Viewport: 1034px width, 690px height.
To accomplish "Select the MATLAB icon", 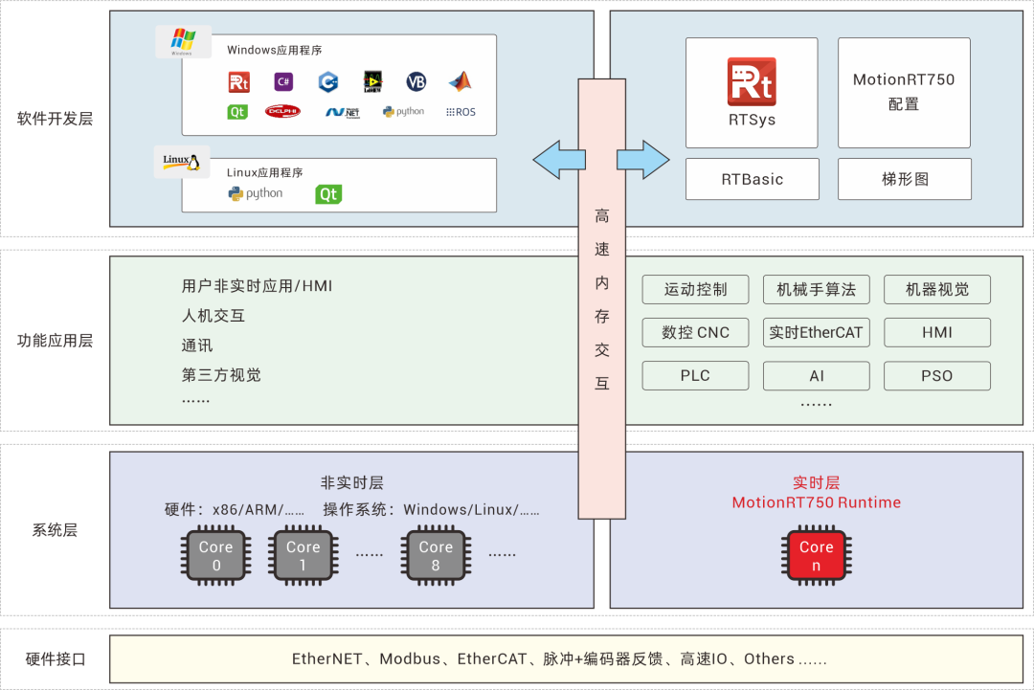I will click(x=461, y=82).
